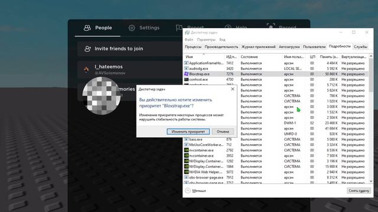This screenshot has height=212, width=378.
Task: Click PID cell 7412
Action: click(230, 63)
